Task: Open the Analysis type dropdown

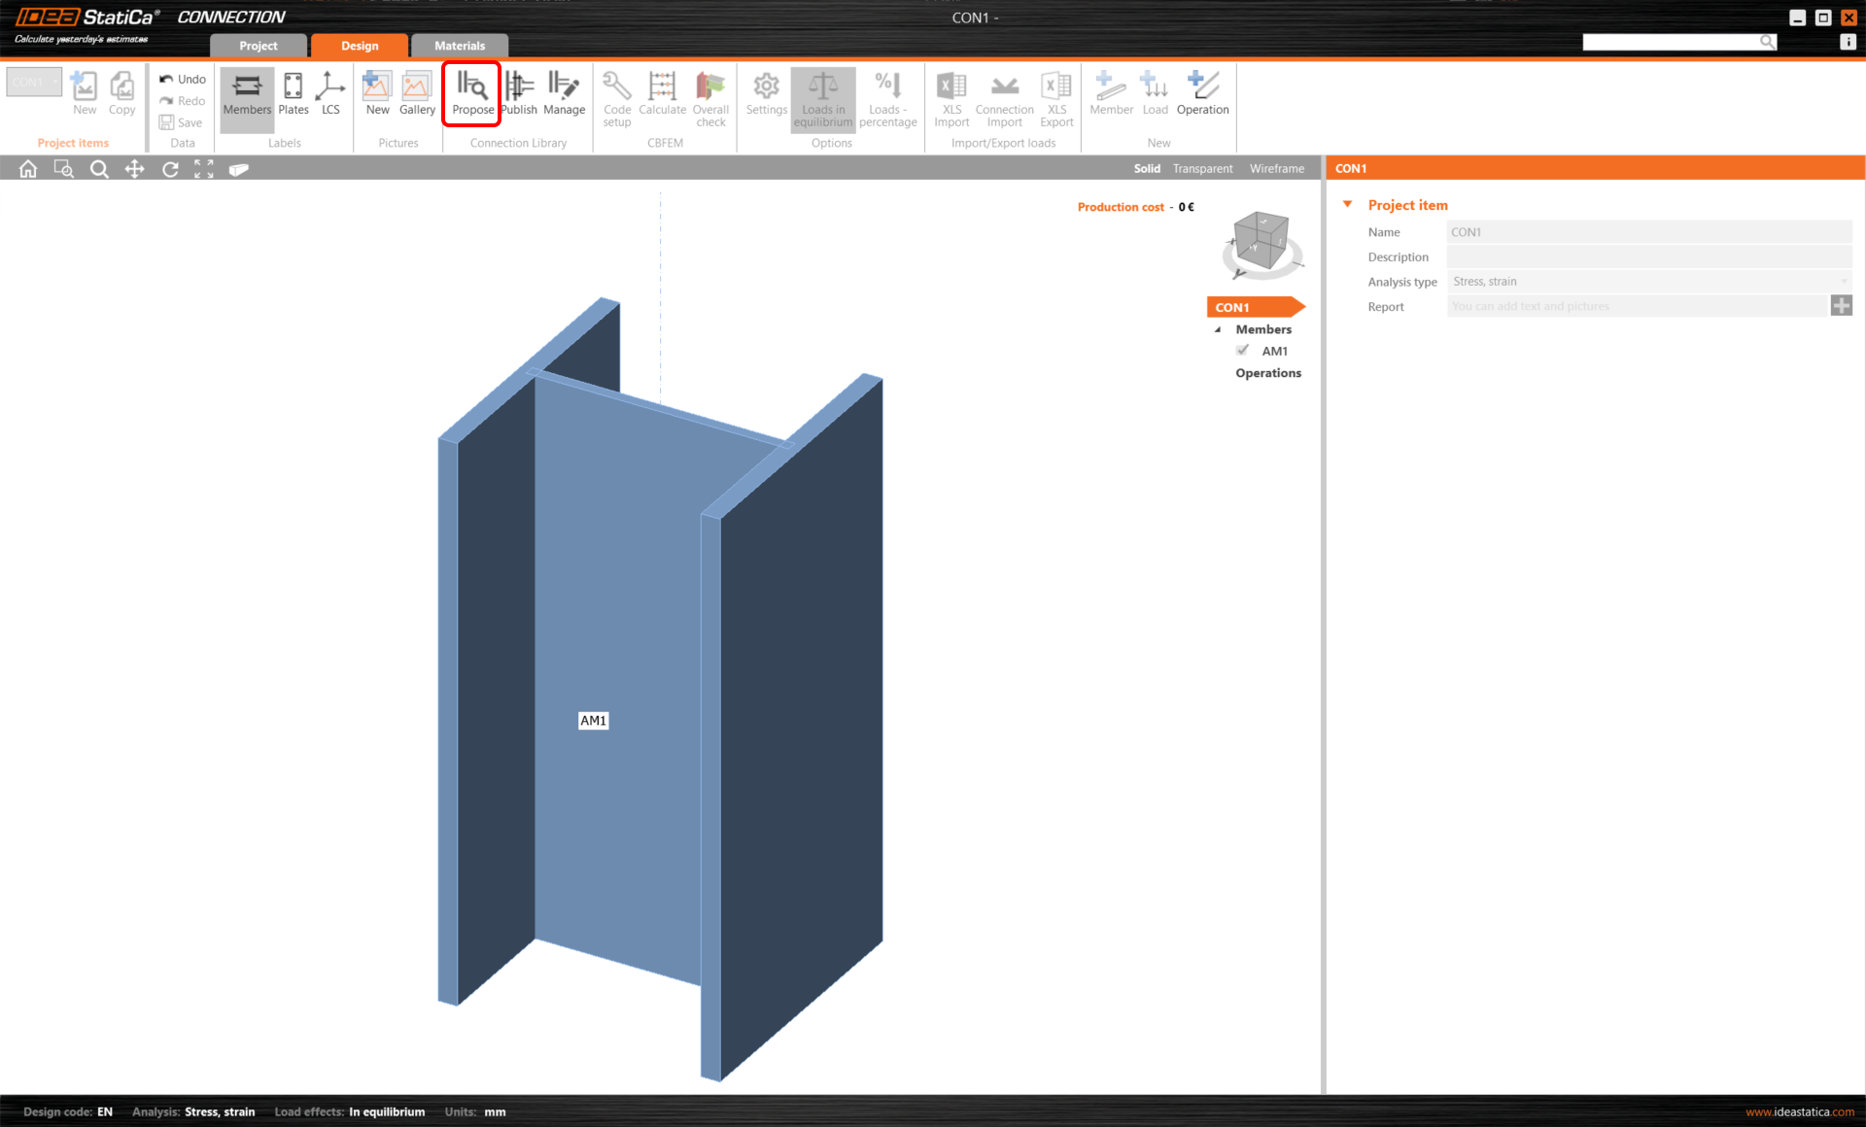Action: [1844, 281]
